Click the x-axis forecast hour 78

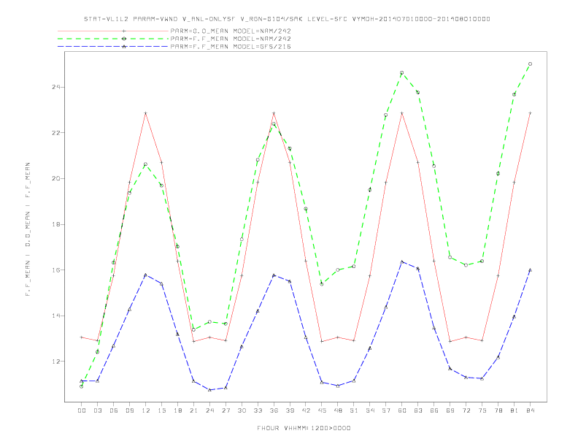tap(498, 410)
